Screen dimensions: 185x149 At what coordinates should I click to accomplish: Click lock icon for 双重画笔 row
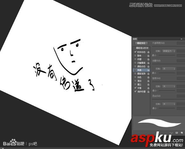pyautogui.click(x=148, y=63)
